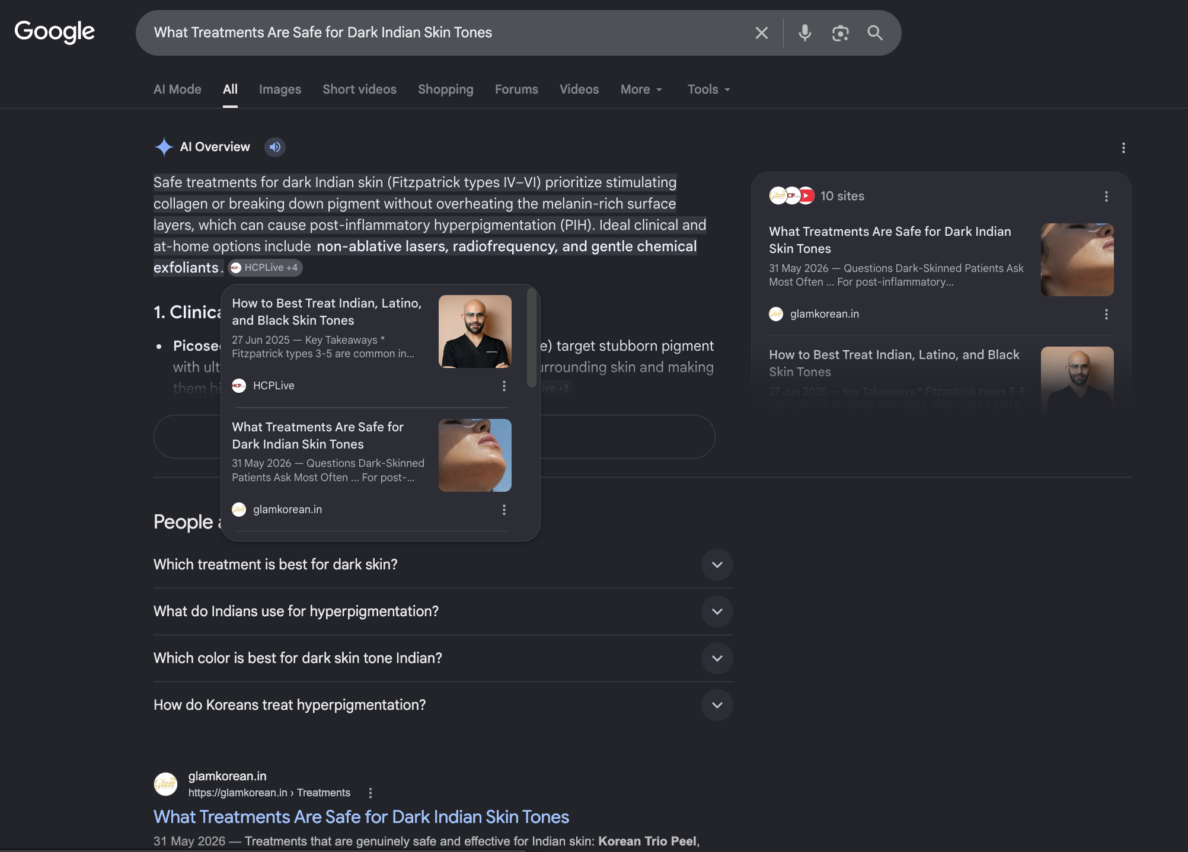Screen dimensions: 1188x852
Task: Click the magnifying glass search icon
Action: [875, 33]
